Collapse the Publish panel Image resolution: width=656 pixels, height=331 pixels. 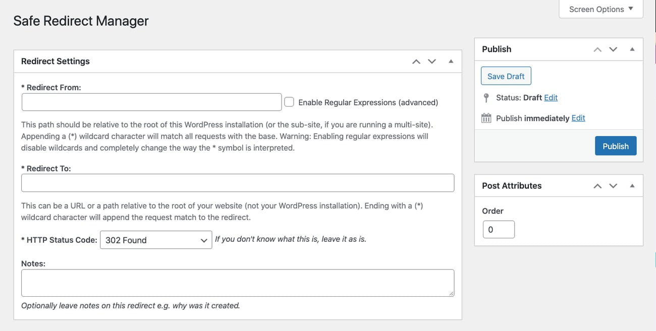click(x=632, y=49)
